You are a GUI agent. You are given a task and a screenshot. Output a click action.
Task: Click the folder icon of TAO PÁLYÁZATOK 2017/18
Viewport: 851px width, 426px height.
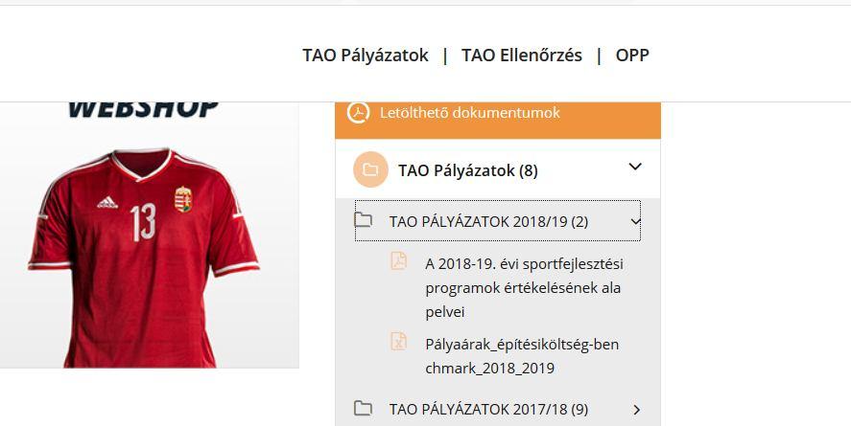(x=363, y=408)
